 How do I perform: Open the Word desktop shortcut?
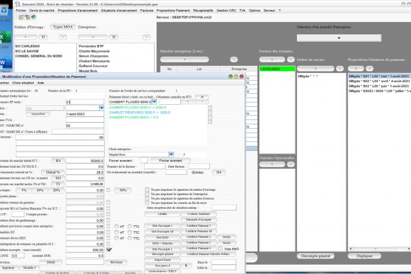(x=5, y=64)
